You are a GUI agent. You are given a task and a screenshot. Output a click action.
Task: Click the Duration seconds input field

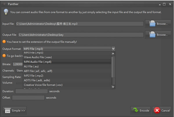(32, 91)
